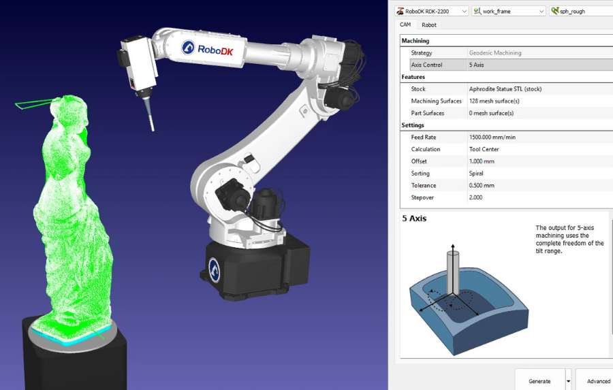Click the Geodesic Machining strategy value
Viewport: 613px width, 390px height.
(495, 53)
